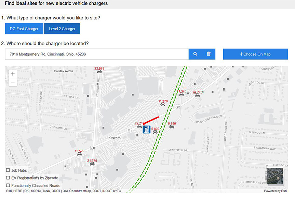Click the map zoom out minus icon
Image resolution: width=295 pixels, height=197 pixels.
(x=12, y=82)
